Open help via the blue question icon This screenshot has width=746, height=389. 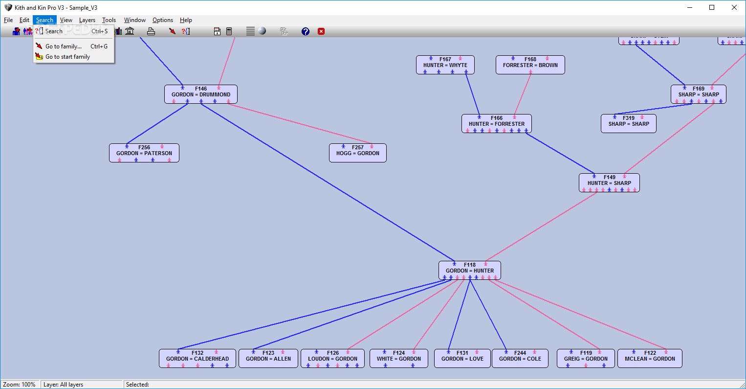click(306, 31)
